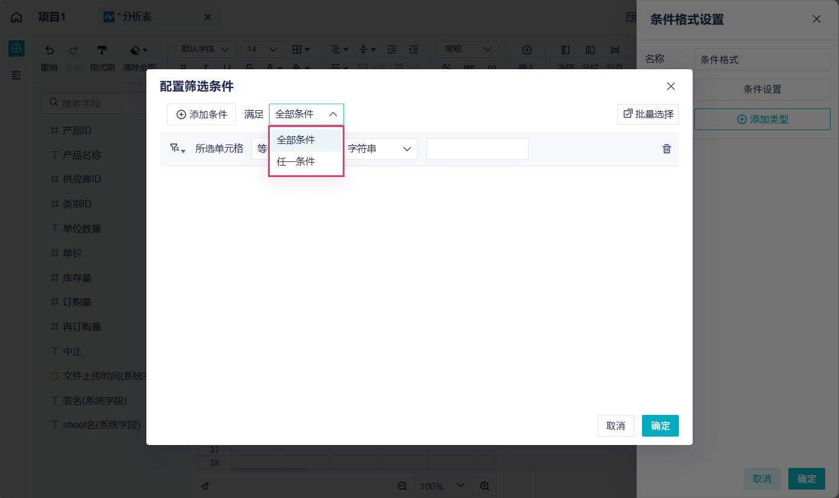Click 冻结 freeze icon
Viewport: 839px width, 498px height.
tap(566, 50)
